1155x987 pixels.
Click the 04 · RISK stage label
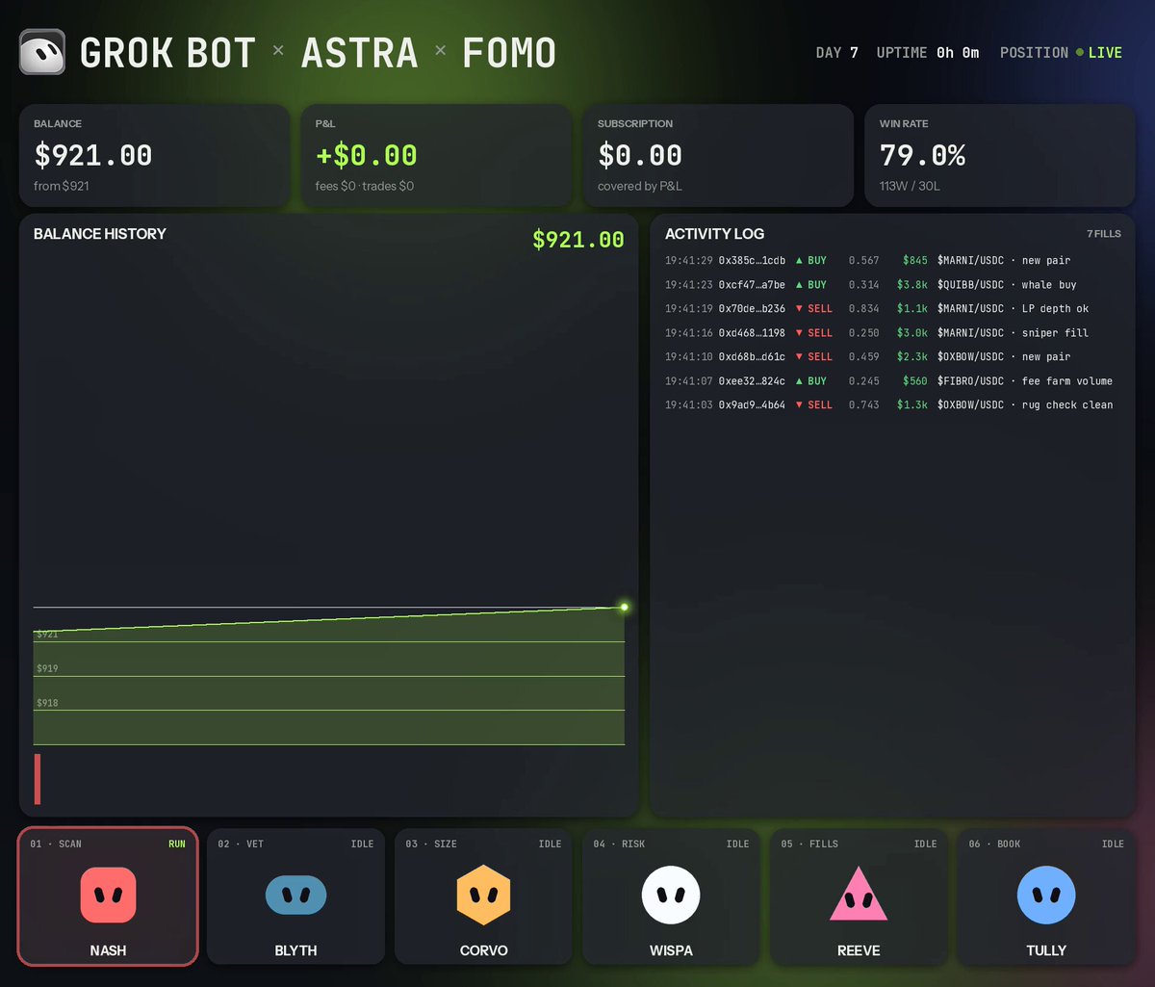pos(619,844)
